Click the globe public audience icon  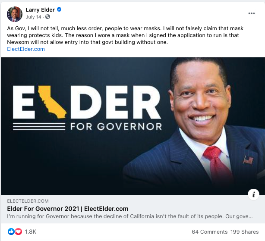point(47,17)
